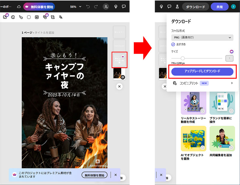
Task: Click the アップグレードしてダウンロード button
Action: coord(202,71)
